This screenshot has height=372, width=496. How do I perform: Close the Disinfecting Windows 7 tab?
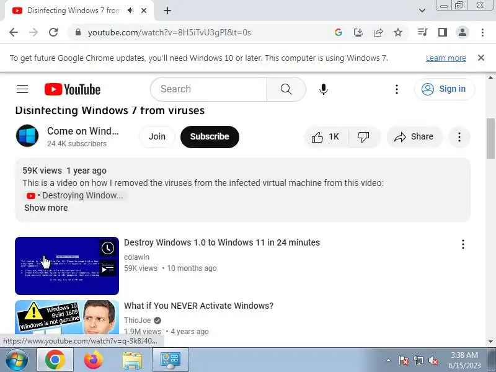144,11
